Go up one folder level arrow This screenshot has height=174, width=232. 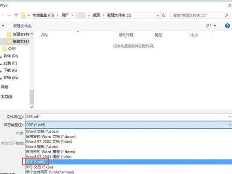pos(16,15)
